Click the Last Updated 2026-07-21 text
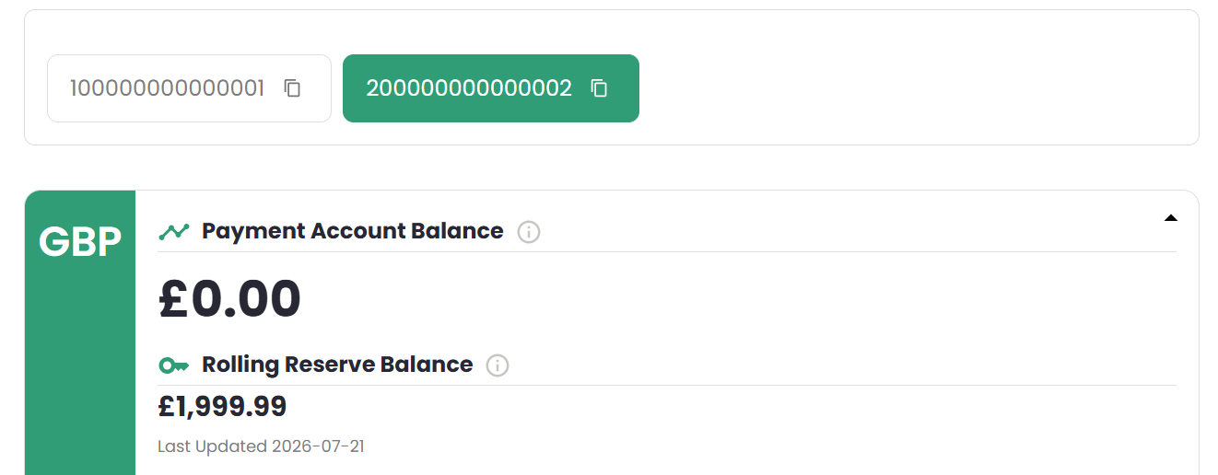Viewport: 1218px width, 475px height. click(261, 446)
